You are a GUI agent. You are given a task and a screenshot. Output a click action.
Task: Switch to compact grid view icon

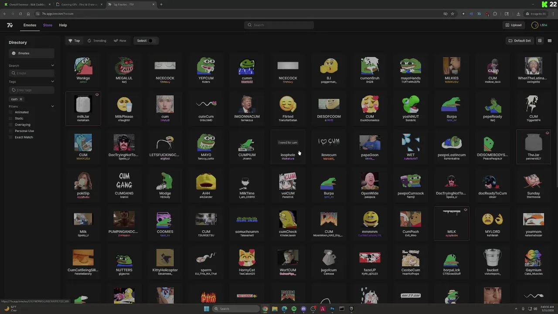point(549,41)
